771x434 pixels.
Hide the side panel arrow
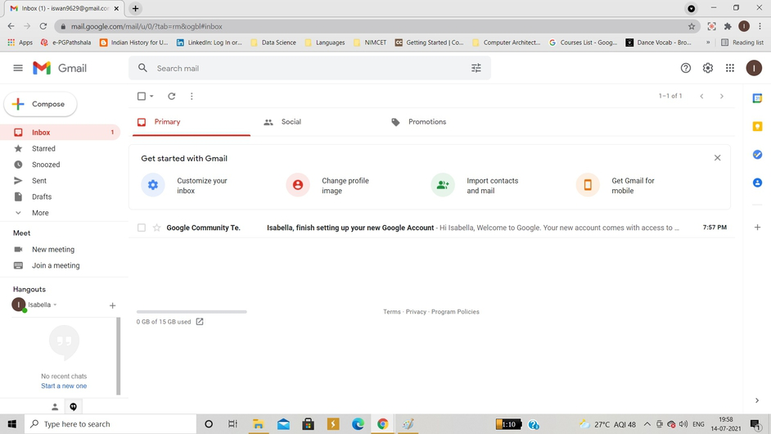[x=757, y=400]
